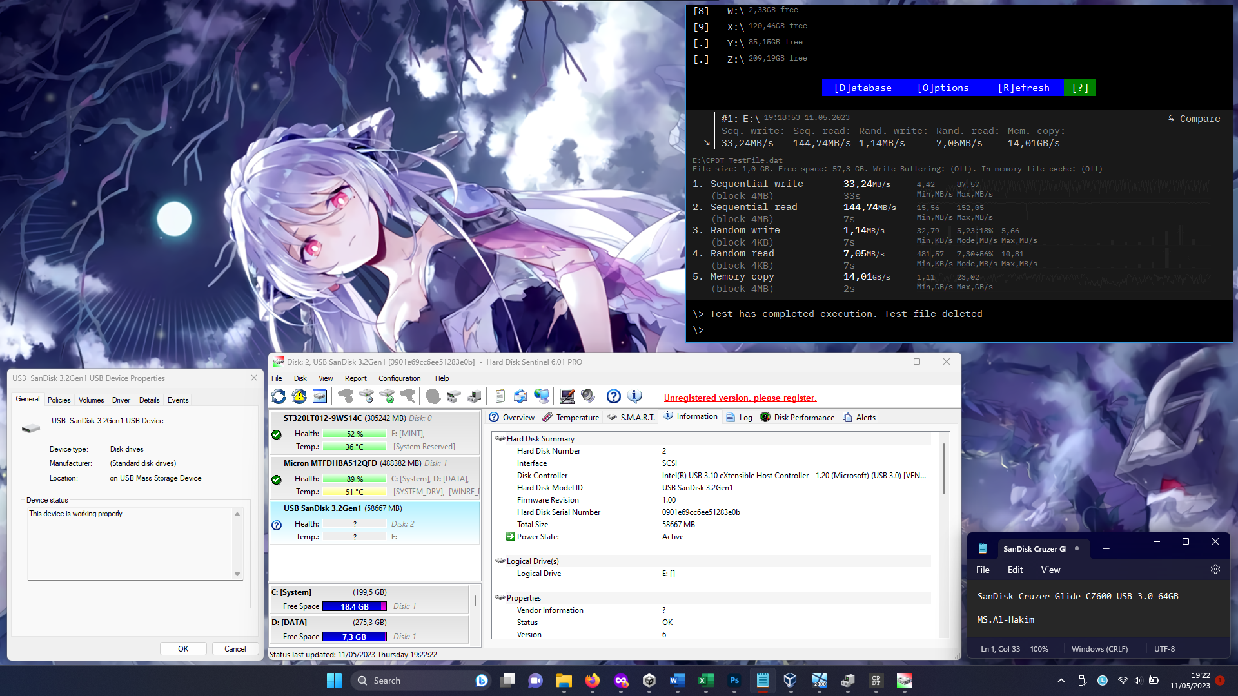Click the Windows Start button

click(334, 681)
